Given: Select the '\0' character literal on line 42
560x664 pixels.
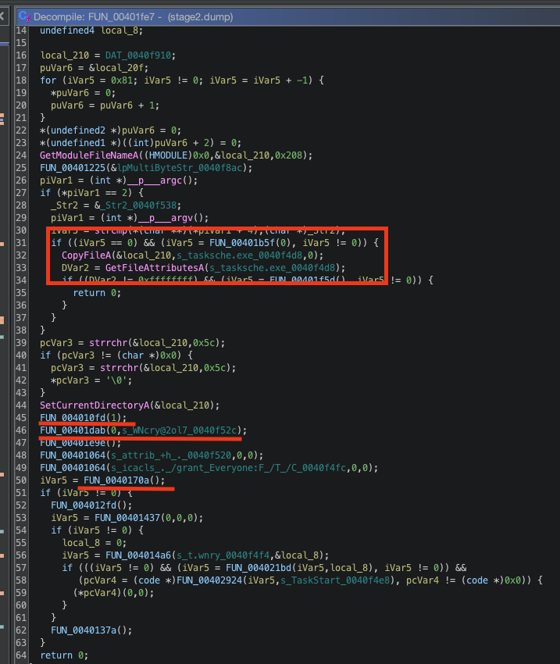Looking at the screenshot, I should pos(116,380).
